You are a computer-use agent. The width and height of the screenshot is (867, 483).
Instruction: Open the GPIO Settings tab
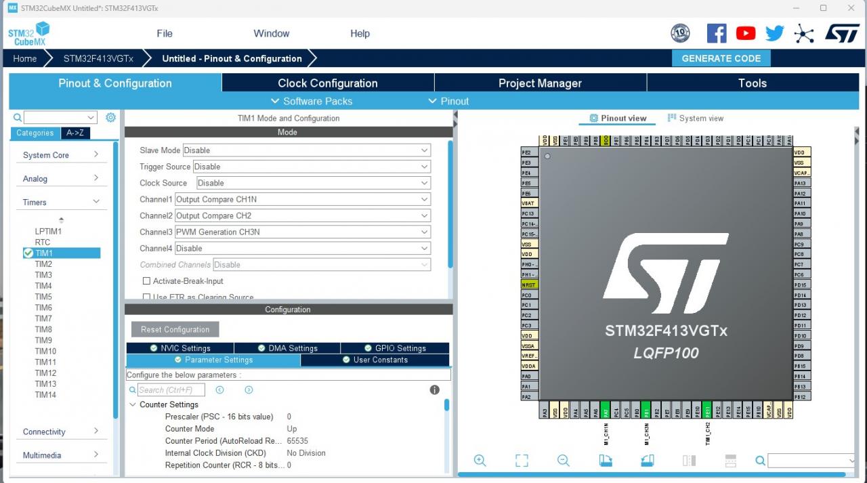395,348
